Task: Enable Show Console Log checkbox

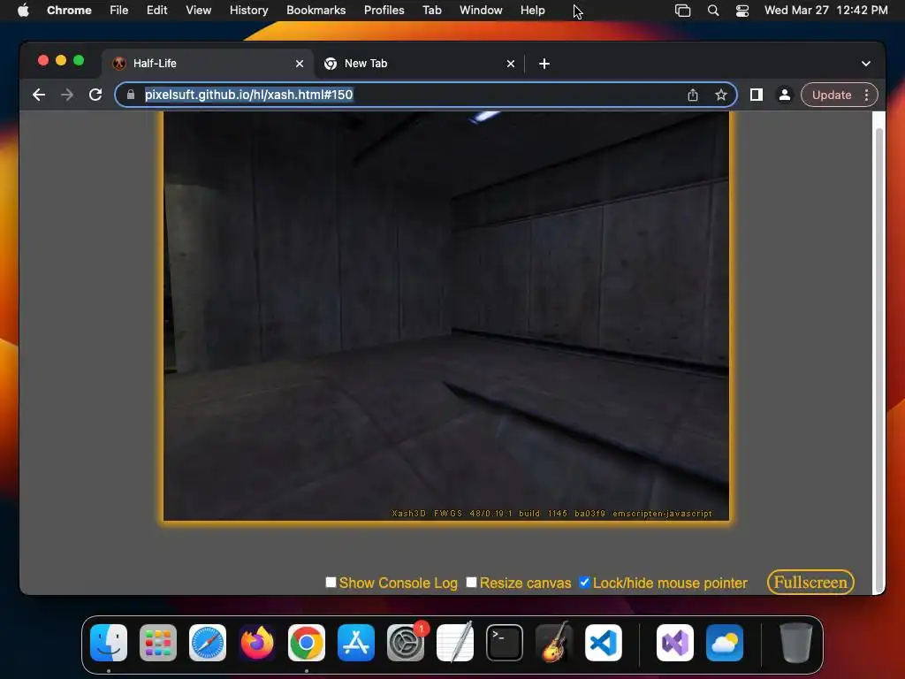Action: 331,582
